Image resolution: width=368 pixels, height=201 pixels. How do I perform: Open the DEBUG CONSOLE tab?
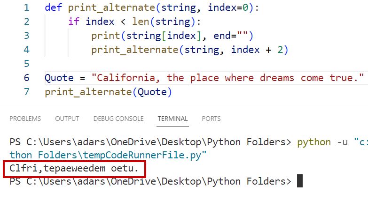coord(118,119)
